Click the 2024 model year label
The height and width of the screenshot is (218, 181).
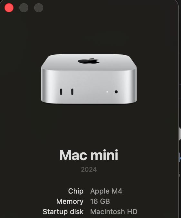pyautogui.click(x=89, y=169)
